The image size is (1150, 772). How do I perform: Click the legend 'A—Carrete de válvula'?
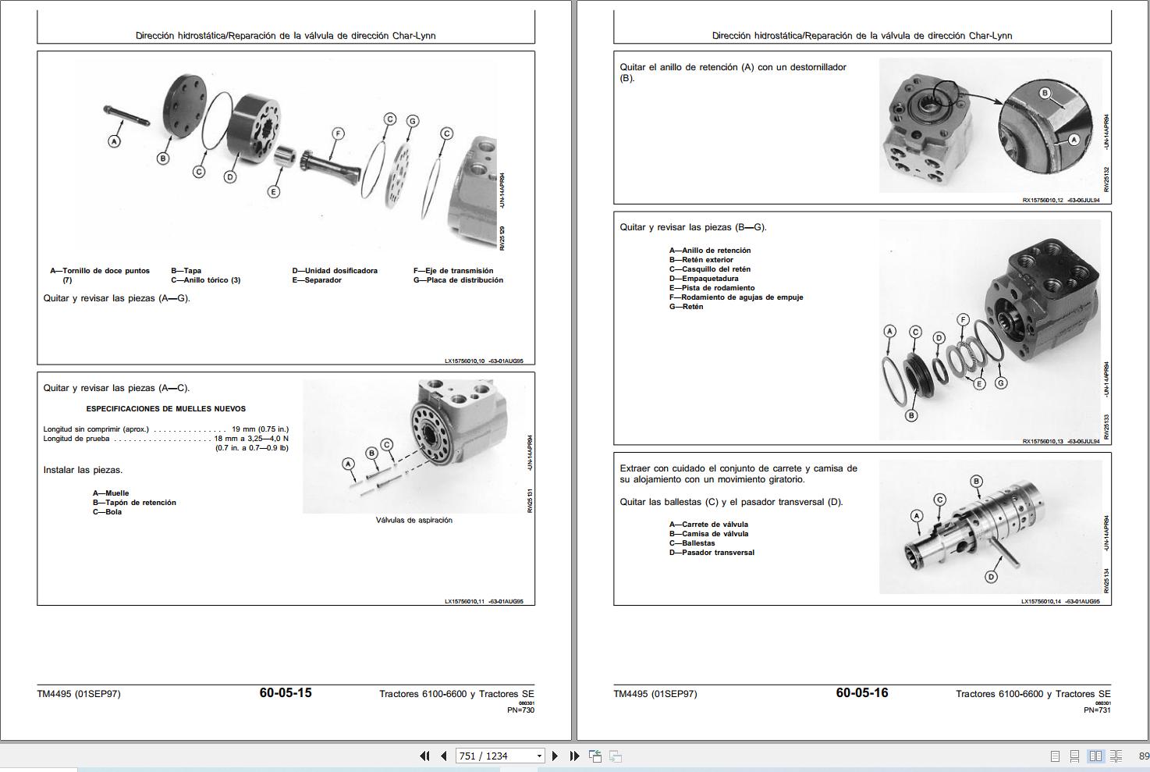point(708,525)
